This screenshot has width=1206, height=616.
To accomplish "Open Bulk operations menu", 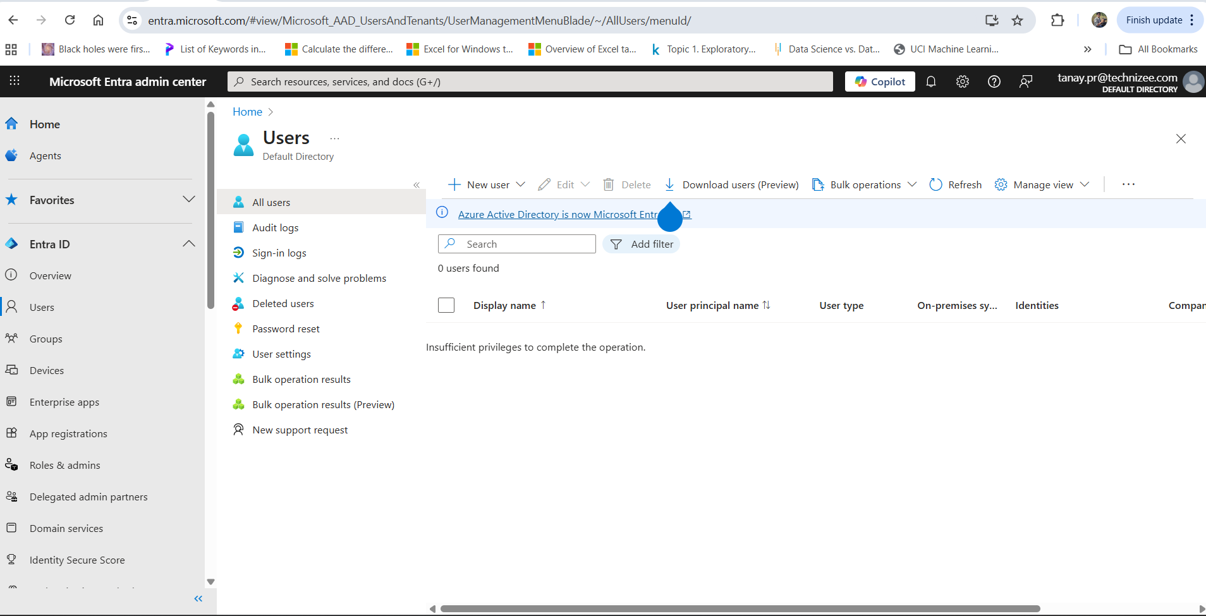I will click(864, 184).
